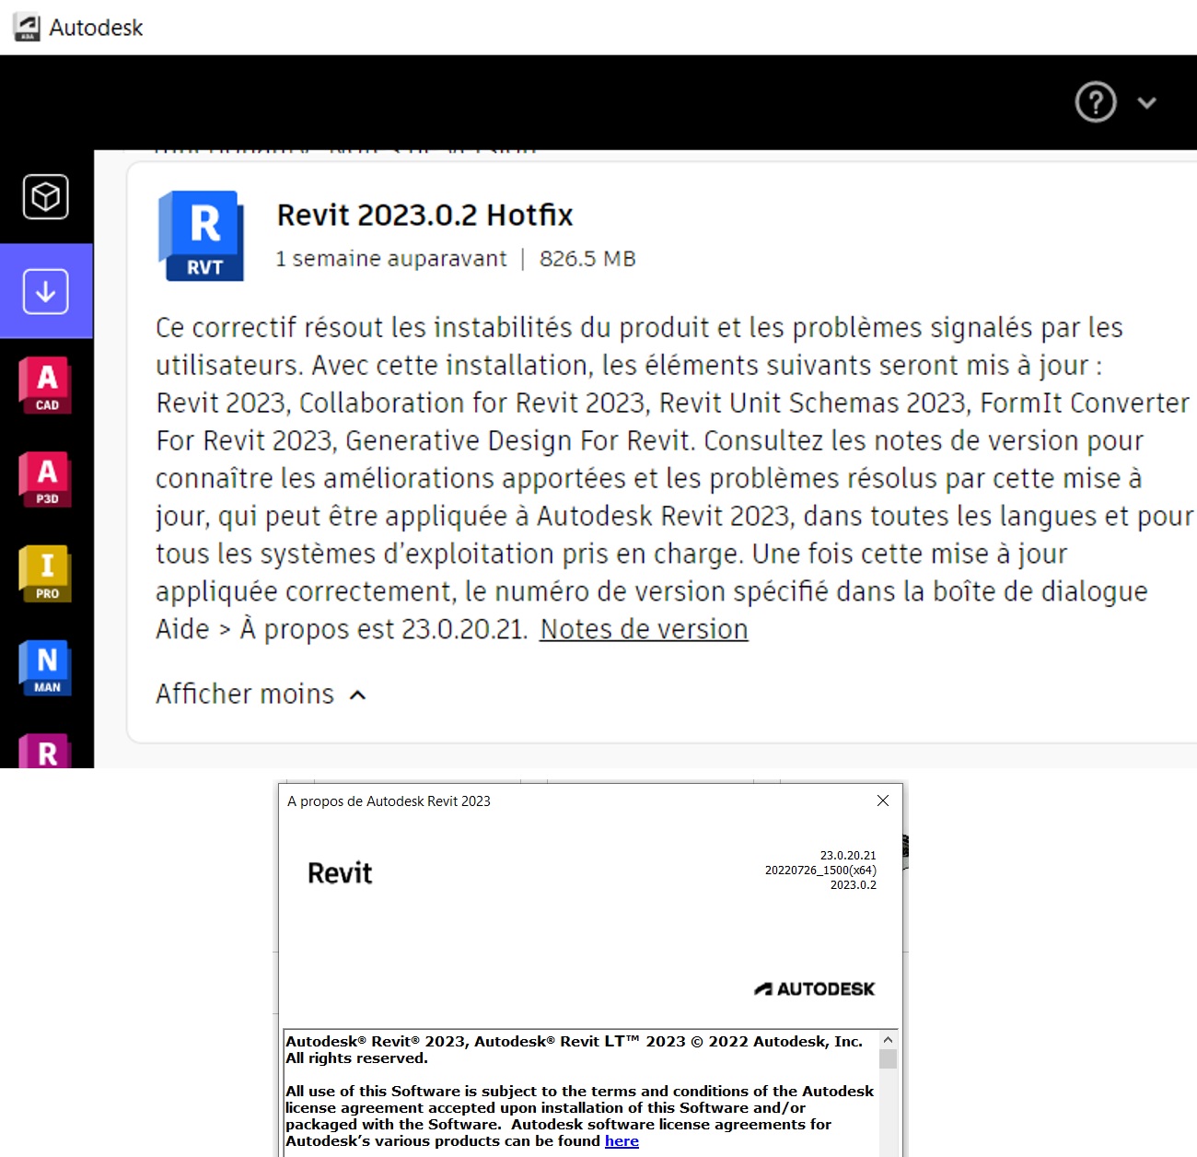Expand the chevron next to the help icon
Image resolution: width=1197 pixels, height=1157 pixels.
pos(1147,103)
